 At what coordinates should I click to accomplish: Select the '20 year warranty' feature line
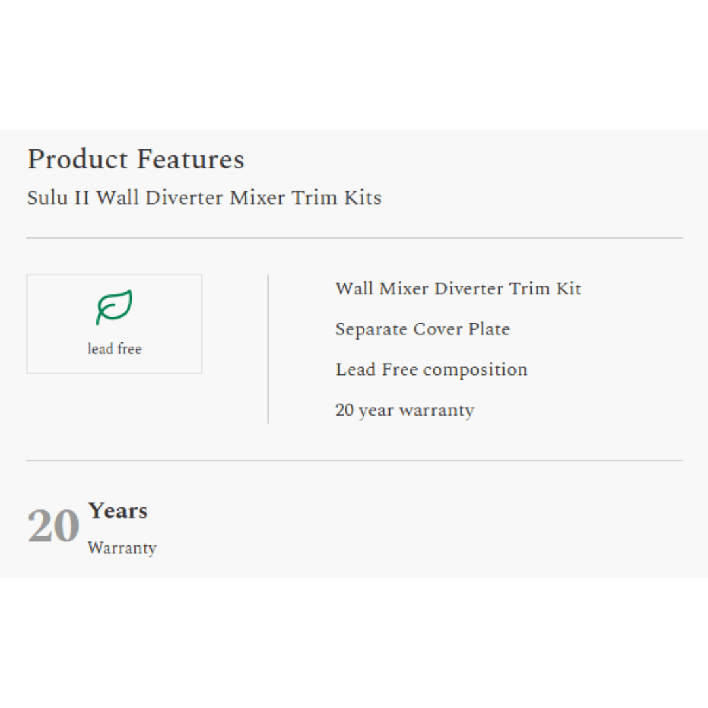[404, 410]
